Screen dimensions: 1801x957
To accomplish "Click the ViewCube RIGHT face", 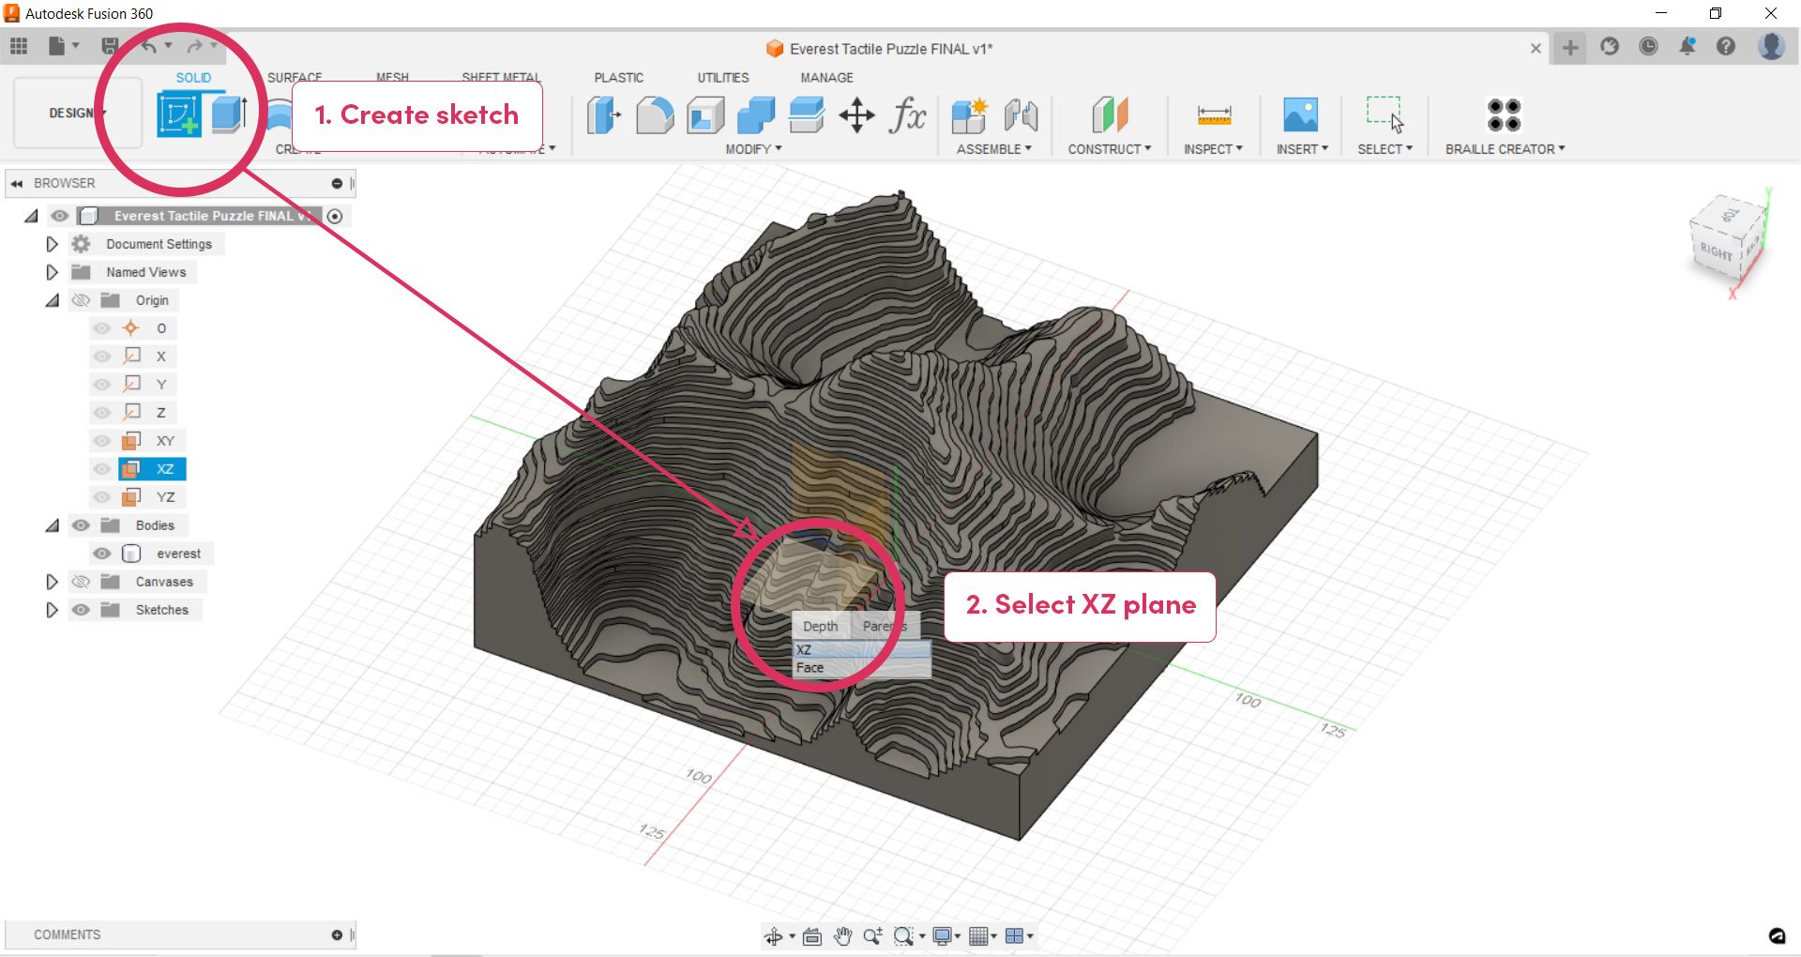I will [1716, 252].
